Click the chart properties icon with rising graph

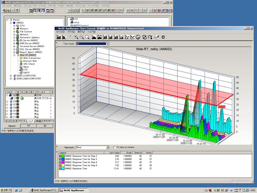(157, 37)
